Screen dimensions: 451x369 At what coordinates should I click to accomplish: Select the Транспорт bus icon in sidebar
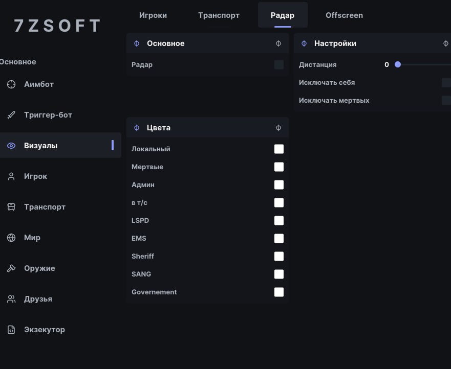[x=11, y=207]
